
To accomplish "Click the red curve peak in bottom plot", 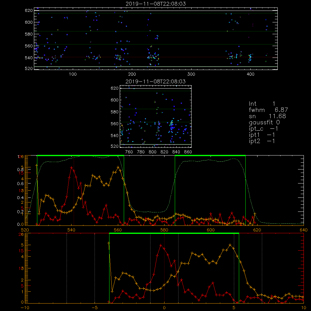I will [161, 245].
